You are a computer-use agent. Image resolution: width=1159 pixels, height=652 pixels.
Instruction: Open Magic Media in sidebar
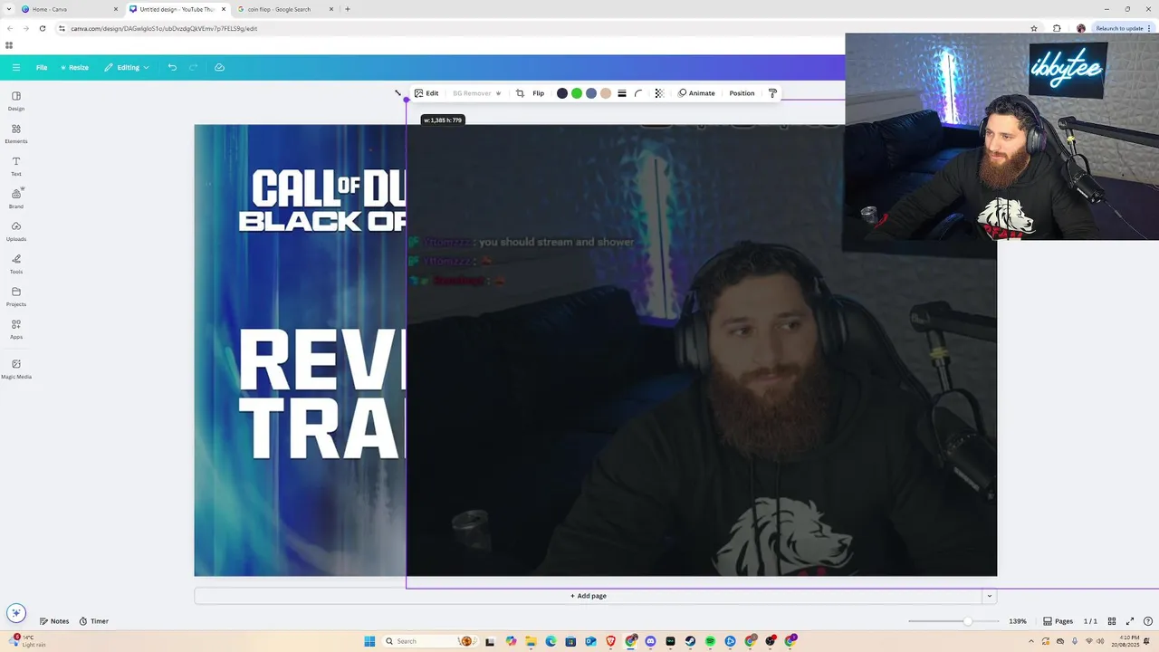pyautogui.click(x=16, y=369)
